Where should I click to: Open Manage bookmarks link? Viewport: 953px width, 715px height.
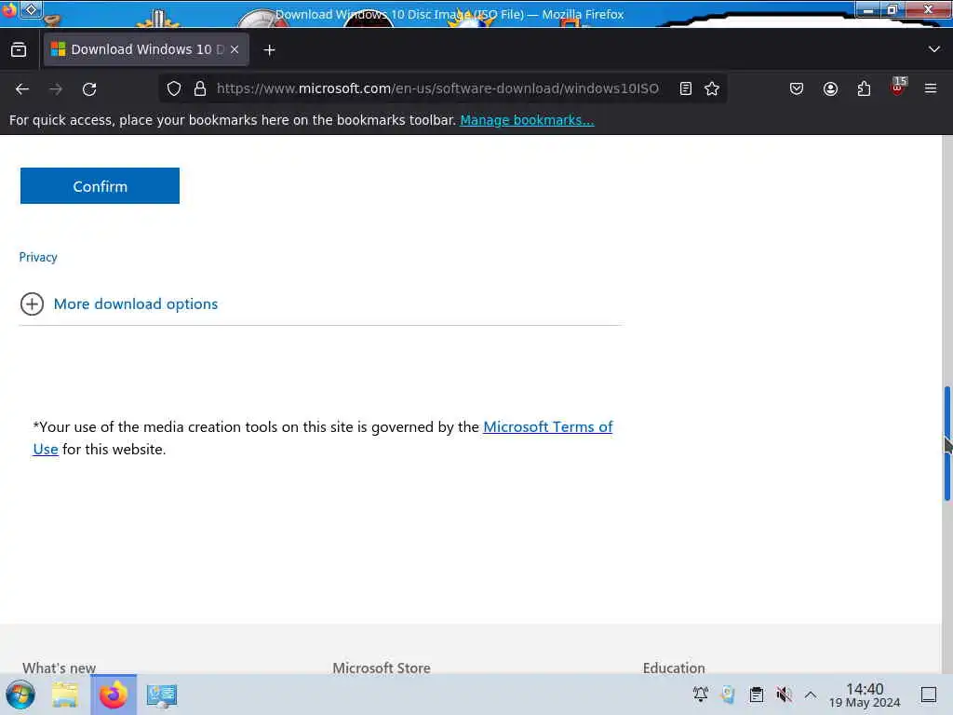click(x=527, y=120)
